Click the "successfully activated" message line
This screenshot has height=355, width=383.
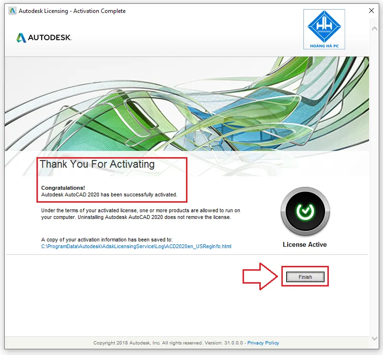(x=109, y=195)
